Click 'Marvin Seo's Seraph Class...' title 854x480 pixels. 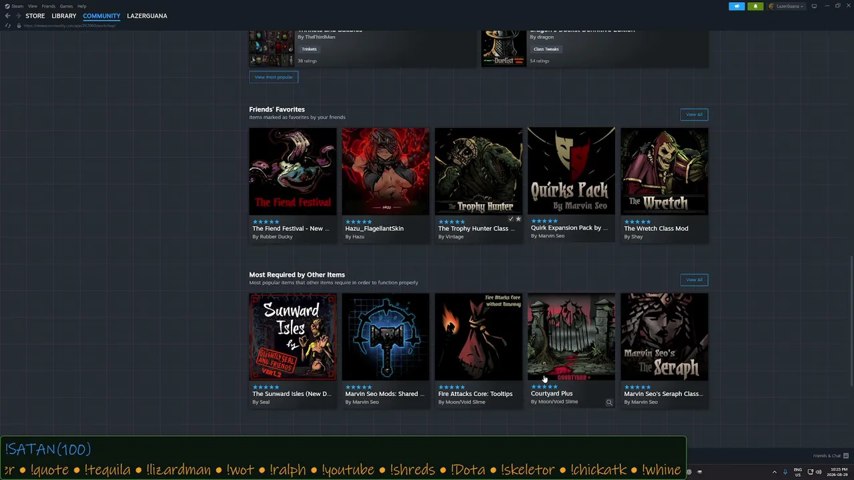(663, 394)
